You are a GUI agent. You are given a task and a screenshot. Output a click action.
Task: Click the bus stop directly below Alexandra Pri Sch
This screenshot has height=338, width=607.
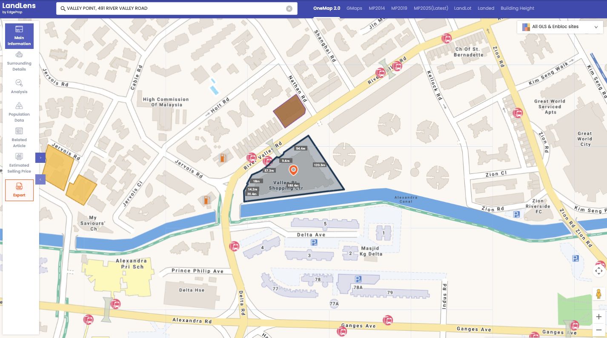tap(115, 304)
